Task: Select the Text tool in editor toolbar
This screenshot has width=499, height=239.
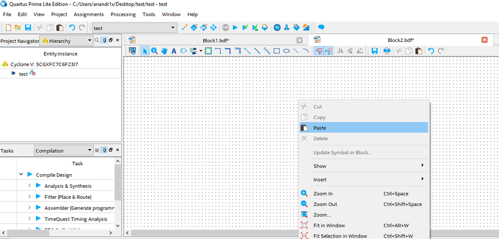Action: coord(174,51)
